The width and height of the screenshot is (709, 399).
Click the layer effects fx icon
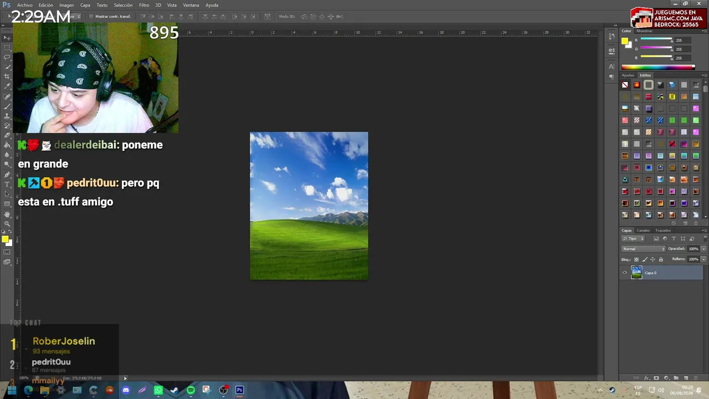[x=646, y=378]
